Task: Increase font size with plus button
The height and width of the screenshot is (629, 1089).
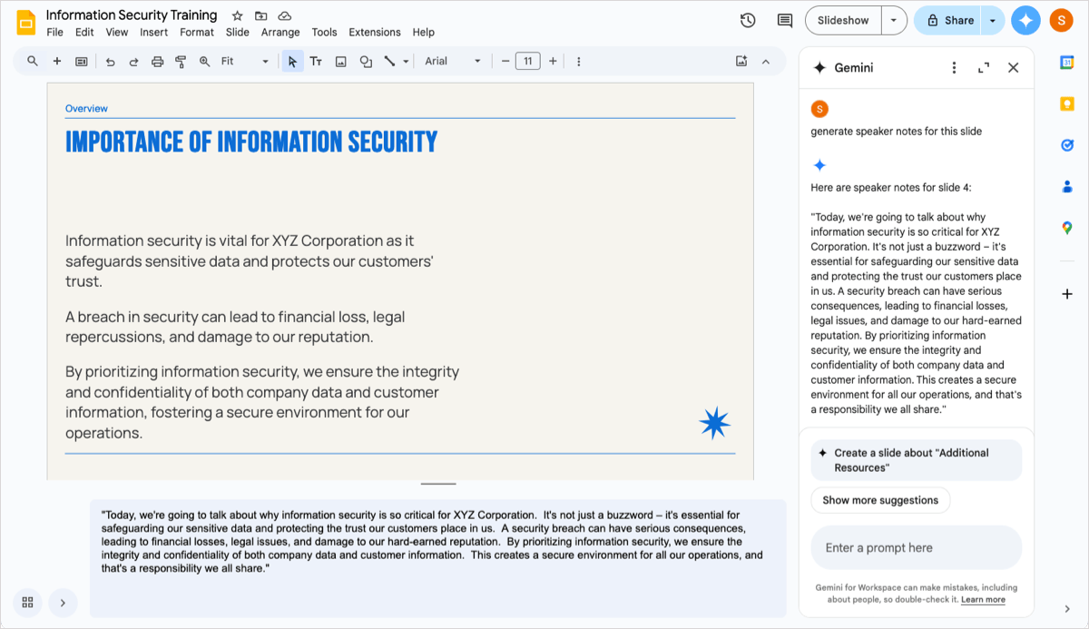Action: (553, 62)
